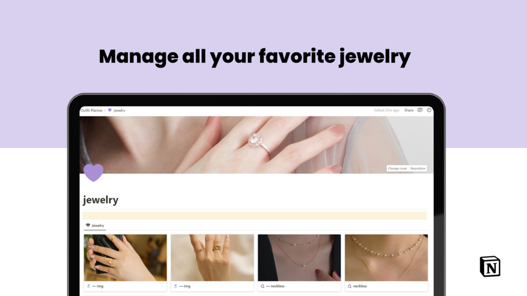Click the diamond icon beside Jewelry tab
The width and height of the screenshot is (527, 296).
[88, 225]
